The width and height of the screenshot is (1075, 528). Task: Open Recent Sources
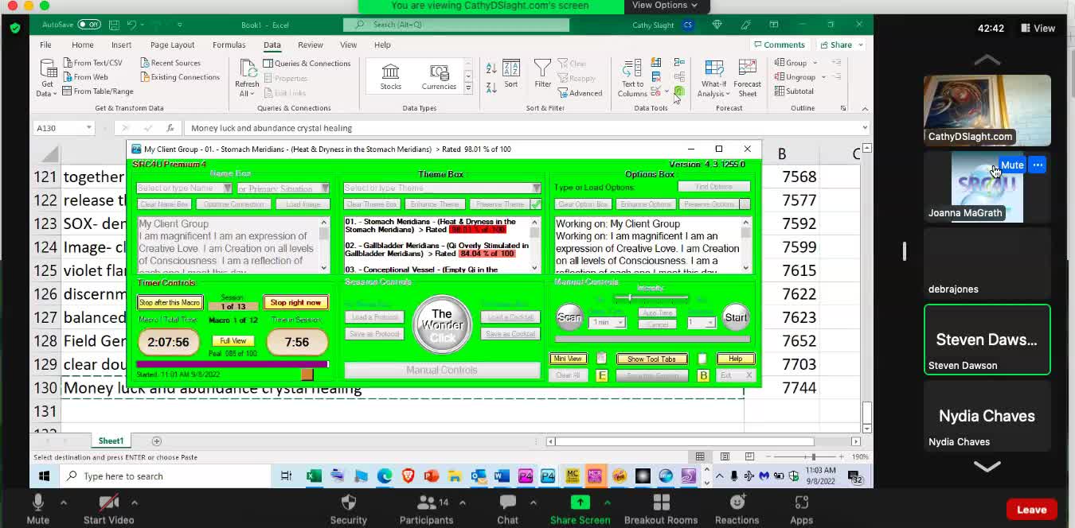tap(170, 63)
